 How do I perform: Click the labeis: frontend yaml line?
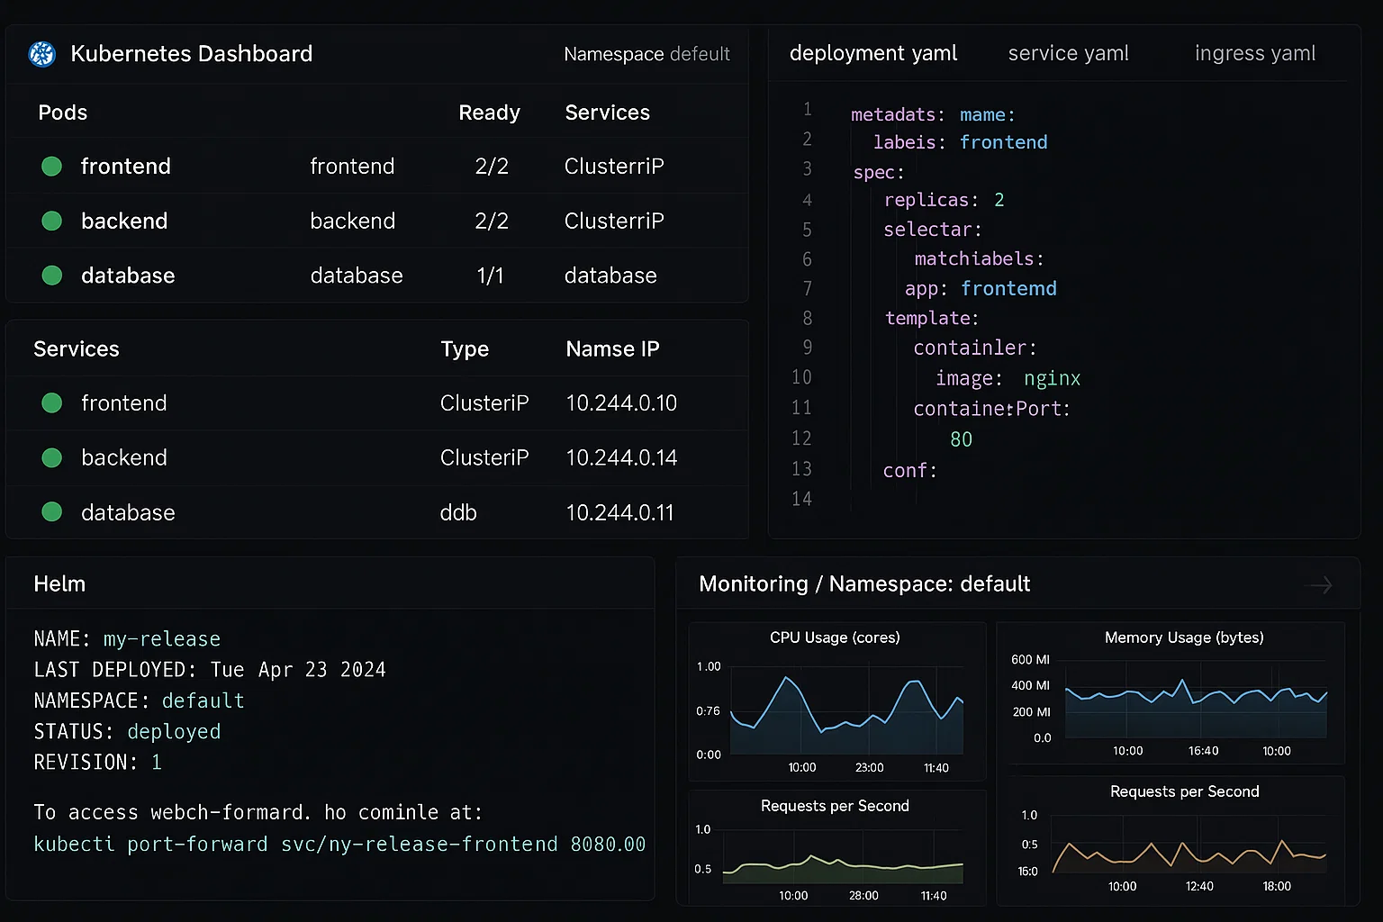pos(960,142)
